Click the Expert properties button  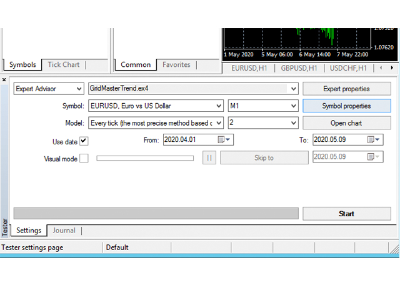click(347, 89)
